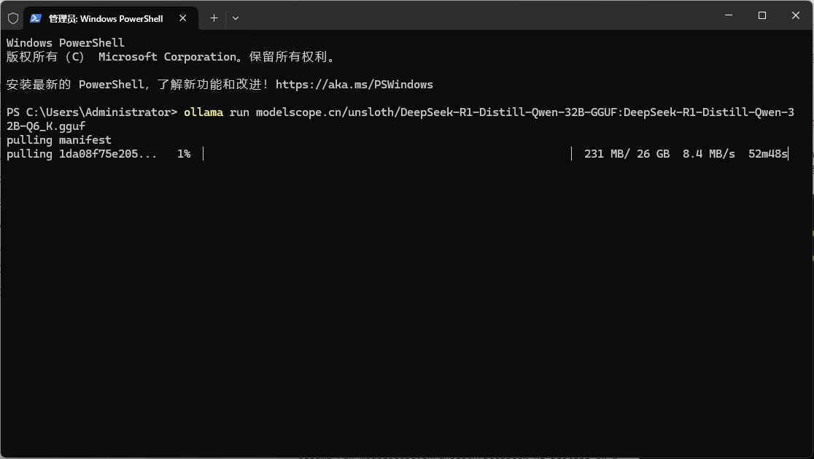Expand the new tab profile dropdown
Image resolution: width=814 pixels, height=459 pixels.
click(x=235, y=18)
